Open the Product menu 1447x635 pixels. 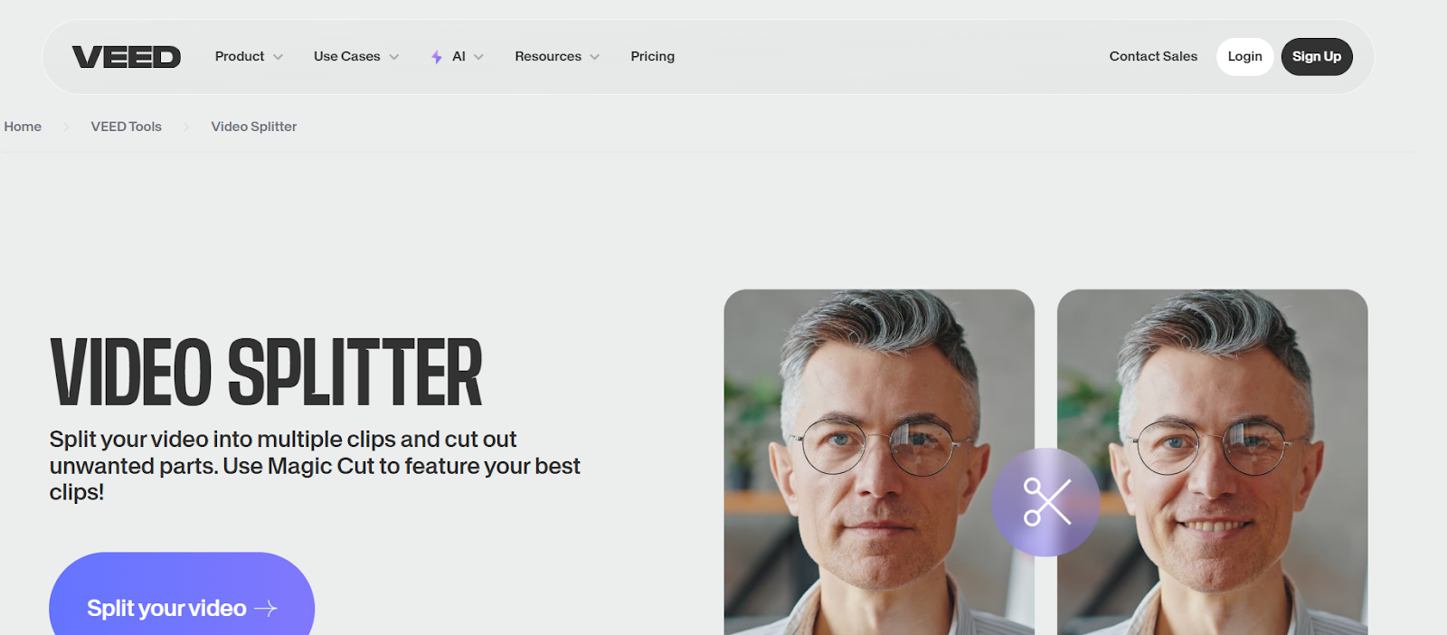[x=240, y=56]
